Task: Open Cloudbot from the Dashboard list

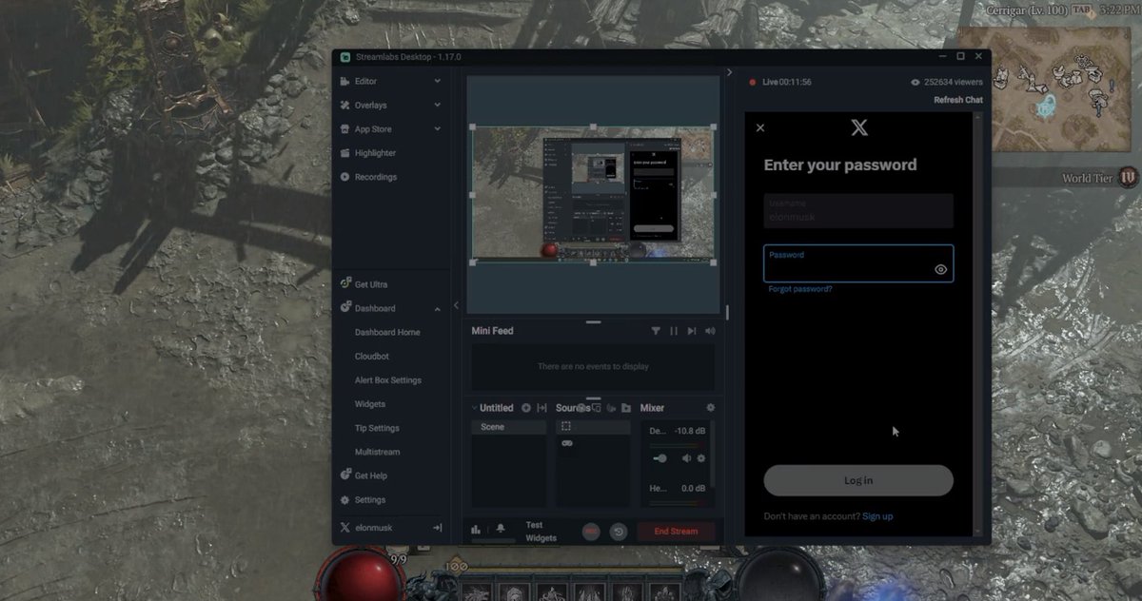Action: point(372,357)
